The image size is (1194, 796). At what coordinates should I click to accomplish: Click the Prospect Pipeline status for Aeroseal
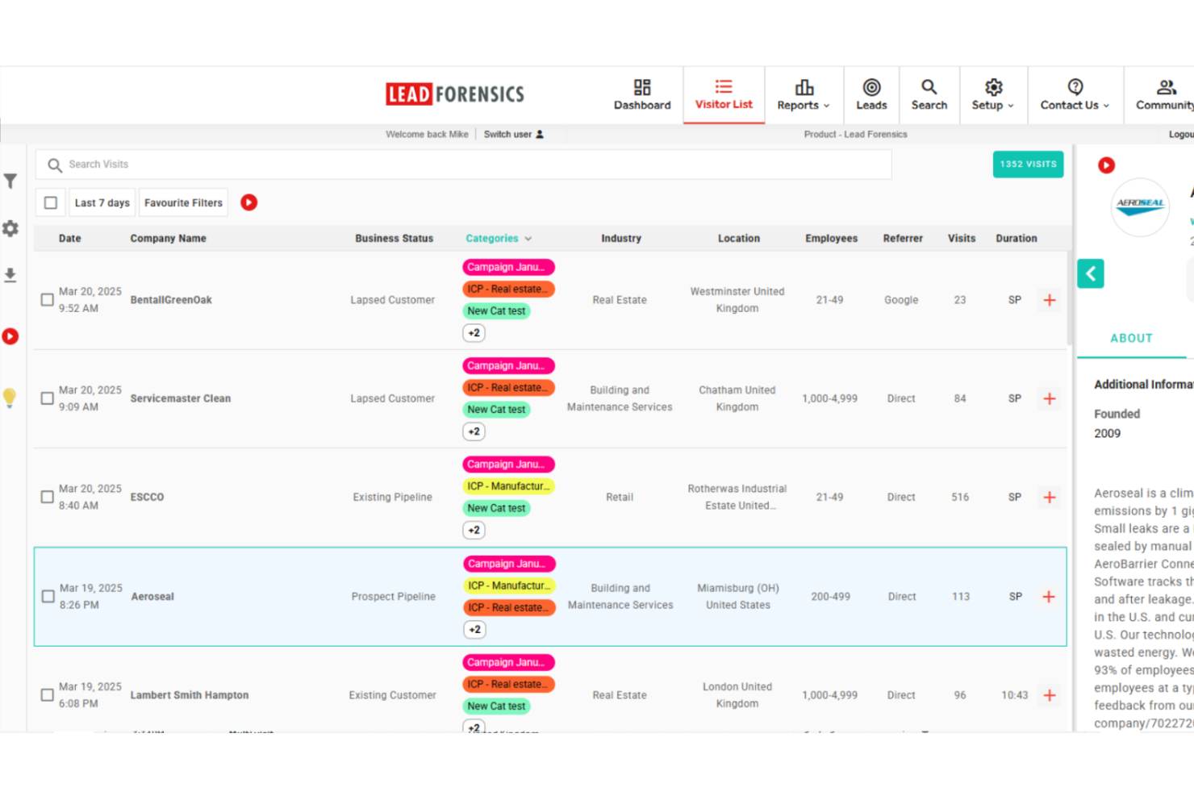pyautogui.click(x=393, y=597)
